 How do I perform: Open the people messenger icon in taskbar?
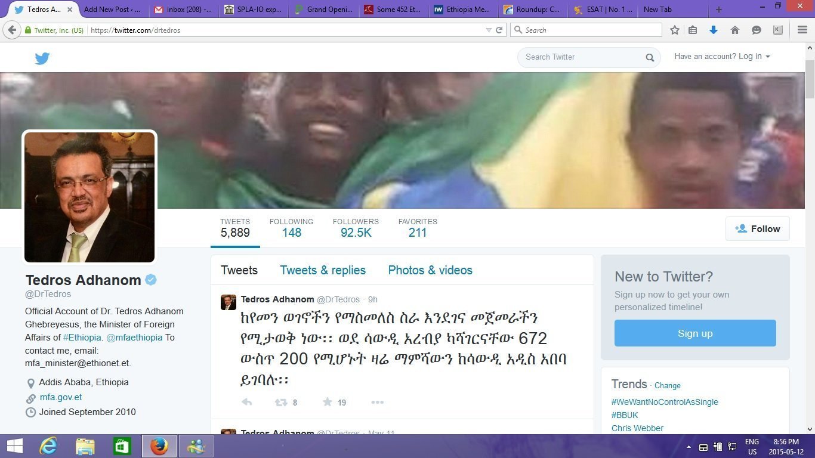[196, 446]
